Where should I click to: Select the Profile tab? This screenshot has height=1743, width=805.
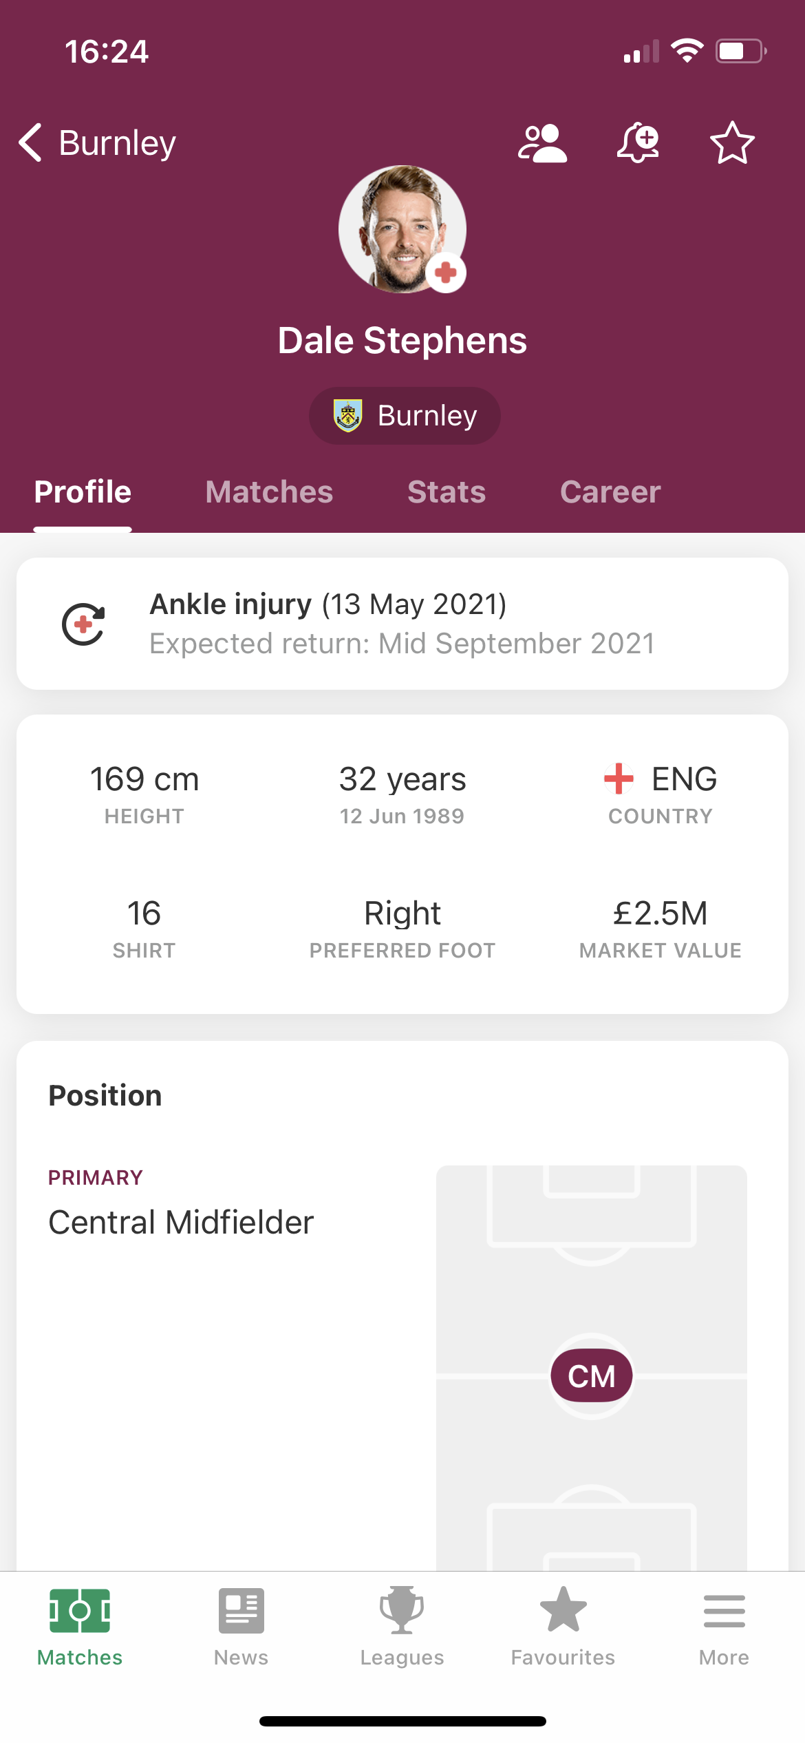point(83,492)
